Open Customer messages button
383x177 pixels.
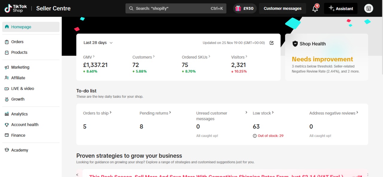(282, 8)
